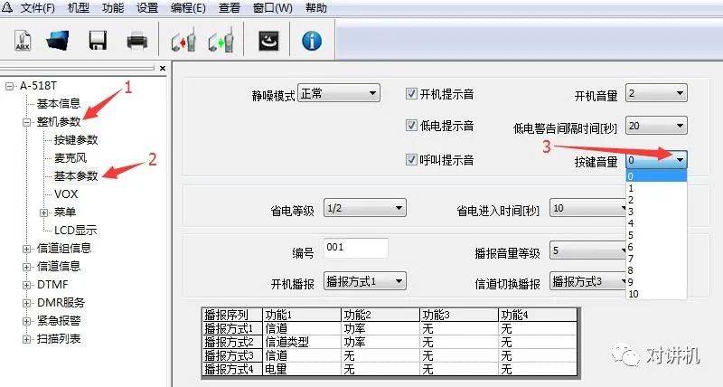Click the printer icon in the toolbar

137,41
